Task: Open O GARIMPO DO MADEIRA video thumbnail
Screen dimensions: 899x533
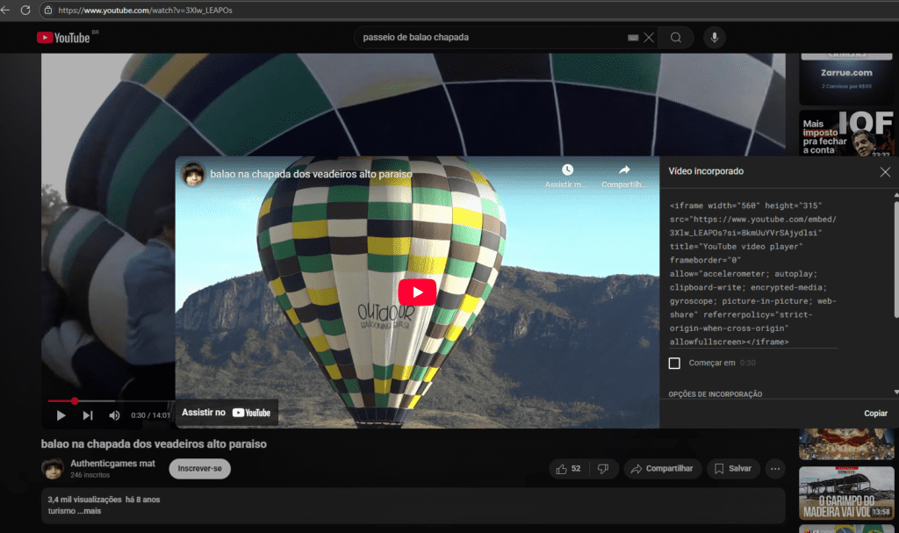Action: click(846, 493)
